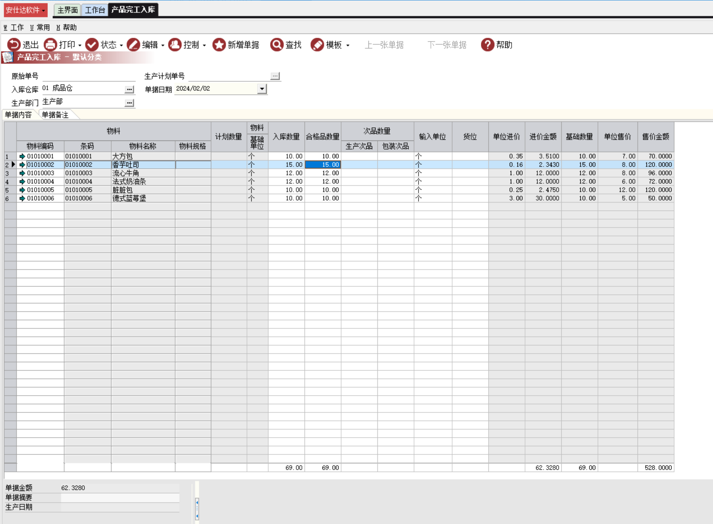This screenshot has height=524, width=713.
Task: Switch to the 单据备注 tab
Action: point(55,115)
